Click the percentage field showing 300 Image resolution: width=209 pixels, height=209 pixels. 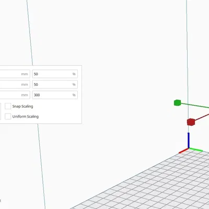[x=55, y=95]
